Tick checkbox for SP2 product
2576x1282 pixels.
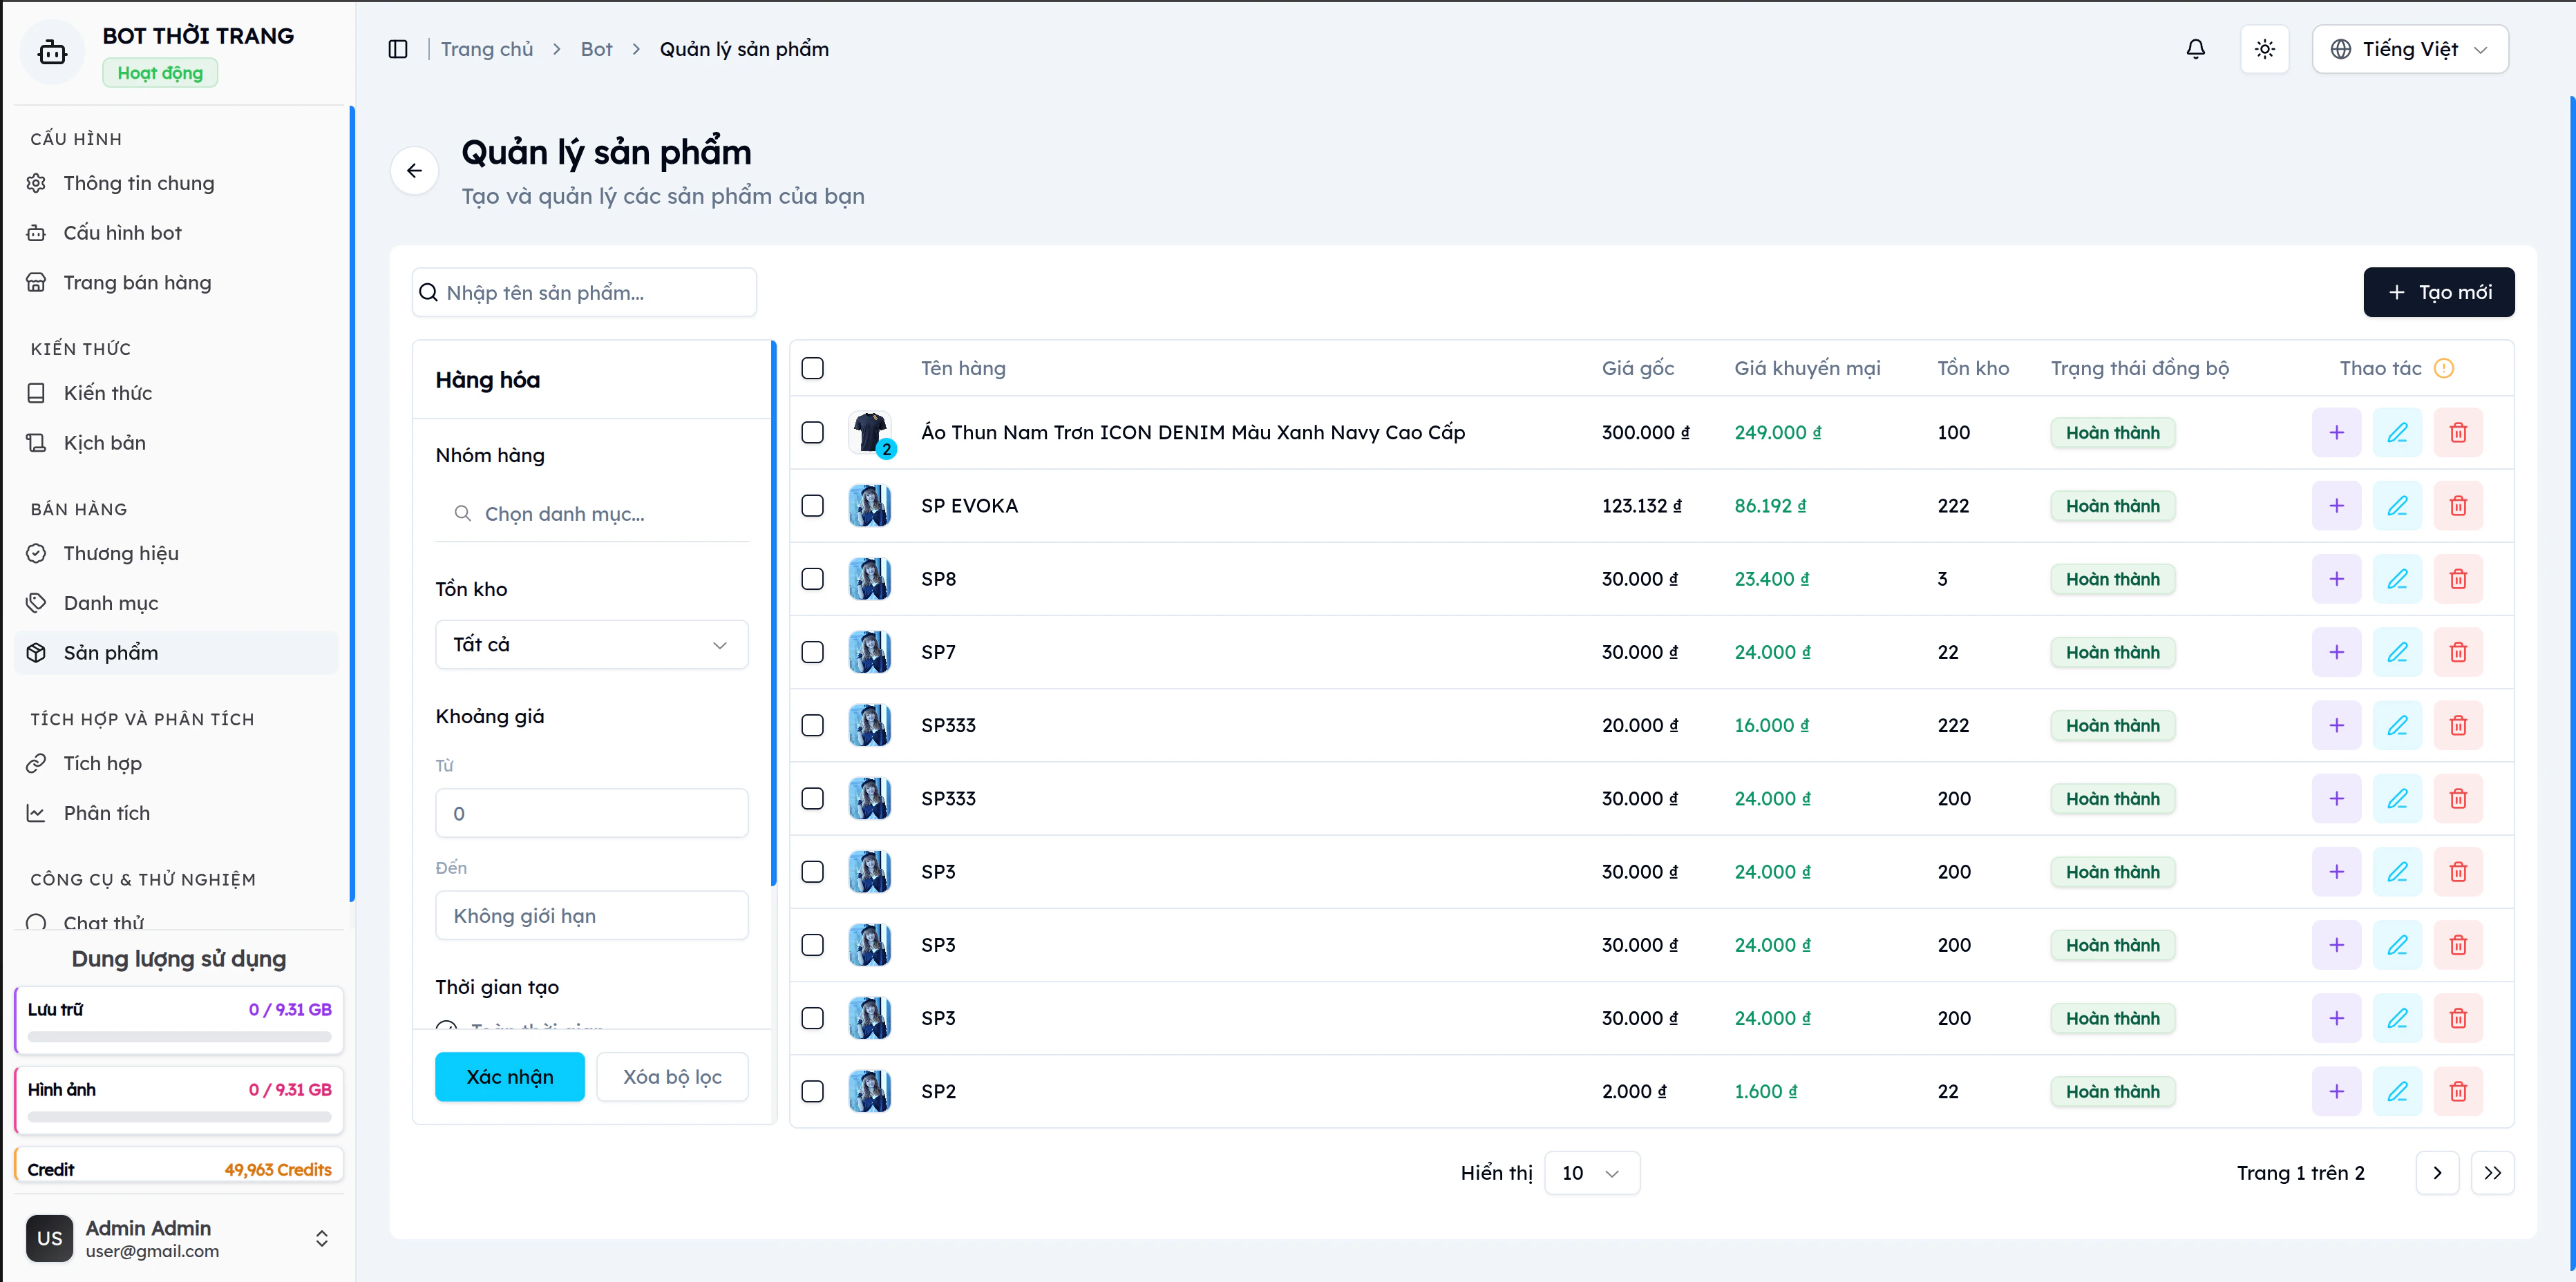813,1091
